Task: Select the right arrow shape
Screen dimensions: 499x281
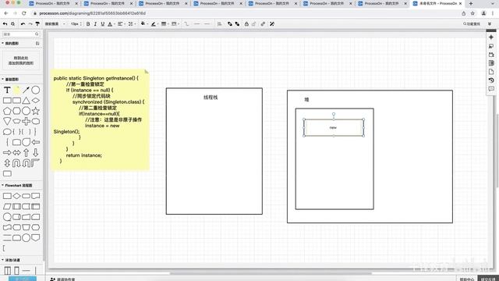Action: 7,153
